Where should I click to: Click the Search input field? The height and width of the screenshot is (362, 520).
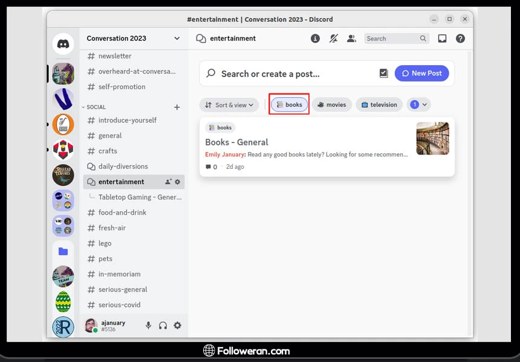[392, 39]
